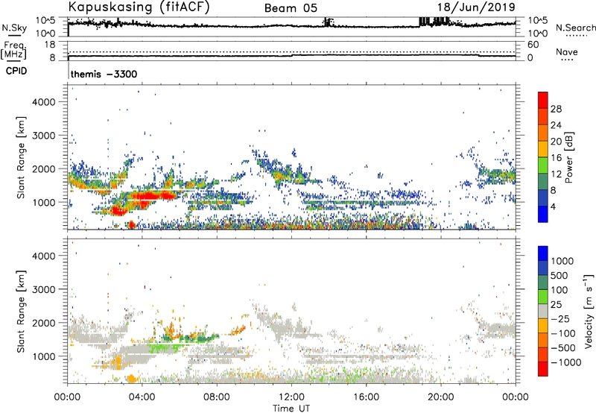Select the "12:00" time axis tick
Viewport: 596px width, 413px height.
[x=291, y=397]
